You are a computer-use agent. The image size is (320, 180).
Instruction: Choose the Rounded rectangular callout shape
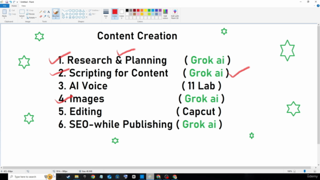coord(76,17)
